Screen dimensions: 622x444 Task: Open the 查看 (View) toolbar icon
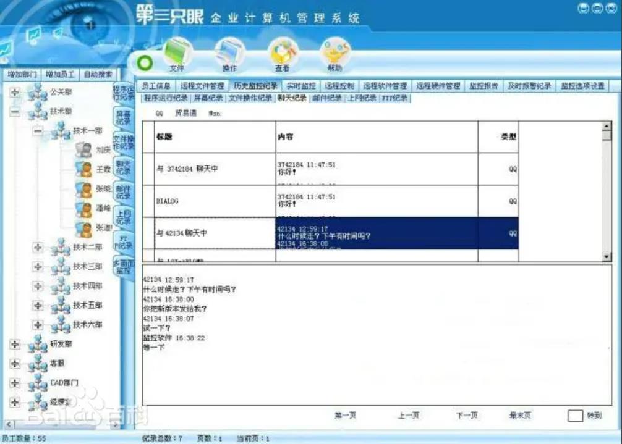pos(283,52)
